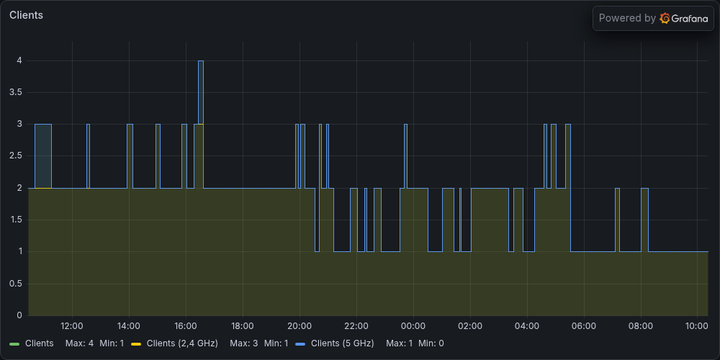This screenshot has width=720, height=360.
Task: Click the 10:00 time axis label
Action: point(697,326)
